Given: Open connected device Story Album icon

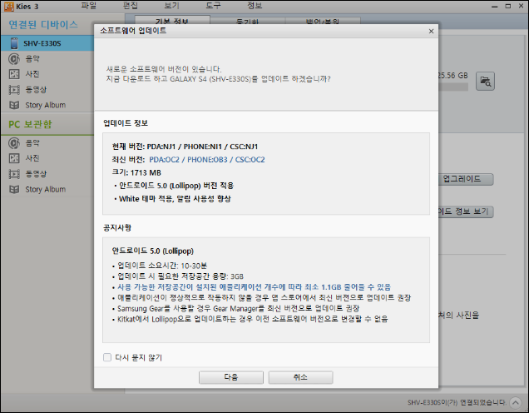Looking at the screenshot, I should point(14,105).
